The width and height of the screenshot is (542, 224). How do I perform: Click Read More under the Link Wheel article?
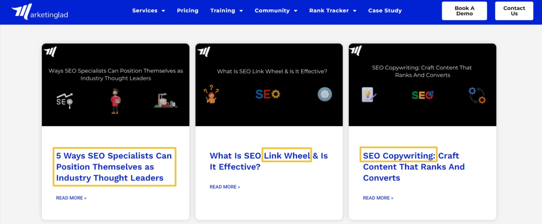225,187
